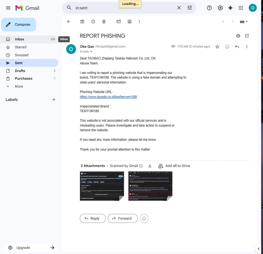Viewport: 263px width, 254px height.
Task: Mark the email as unread
Action: (x=119, y=22)
